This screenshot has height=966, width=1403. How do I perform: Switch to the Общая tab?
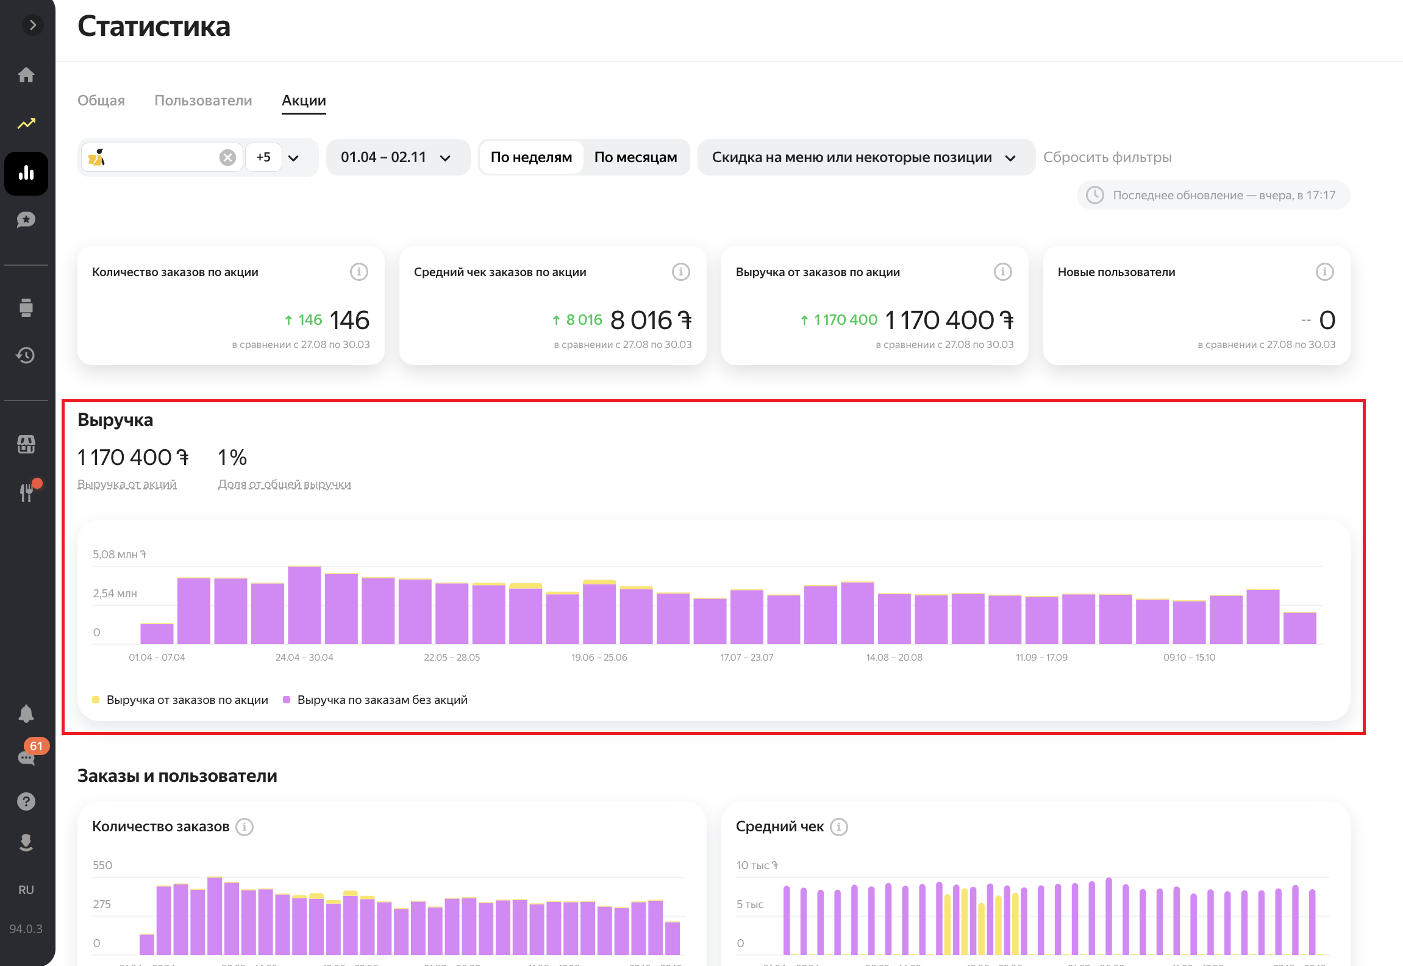point(101,101)
